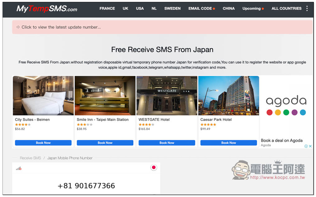Click the $56.82 price

(20, 129)
